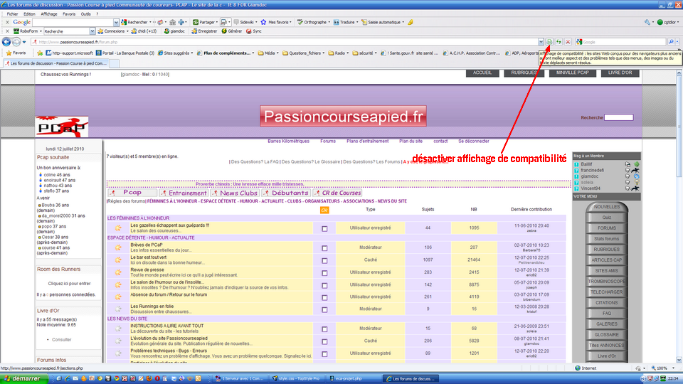The width and height of the screenshot is (683, 384).
Task: Click the Se déconnecter link
Action: (474, 141)
